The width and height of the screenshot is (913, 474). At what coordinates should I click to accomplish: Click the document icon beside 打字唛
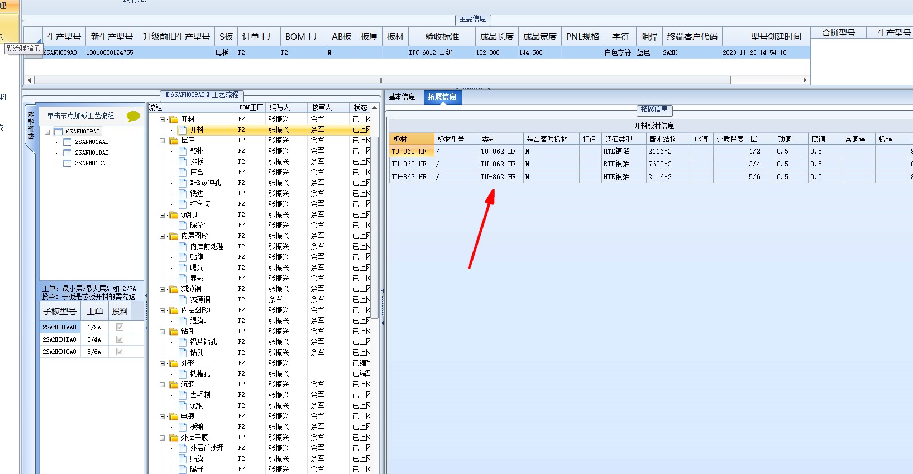183,204
